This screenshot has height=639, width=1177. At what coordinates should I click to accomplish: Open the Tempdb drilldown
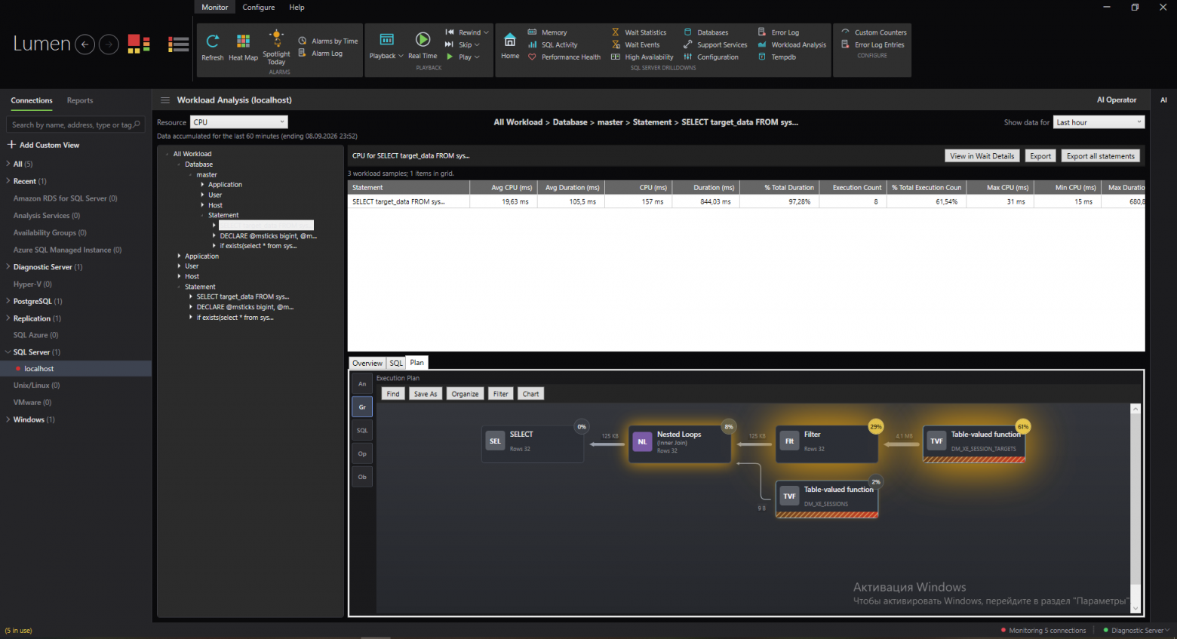tap(777, 57)
